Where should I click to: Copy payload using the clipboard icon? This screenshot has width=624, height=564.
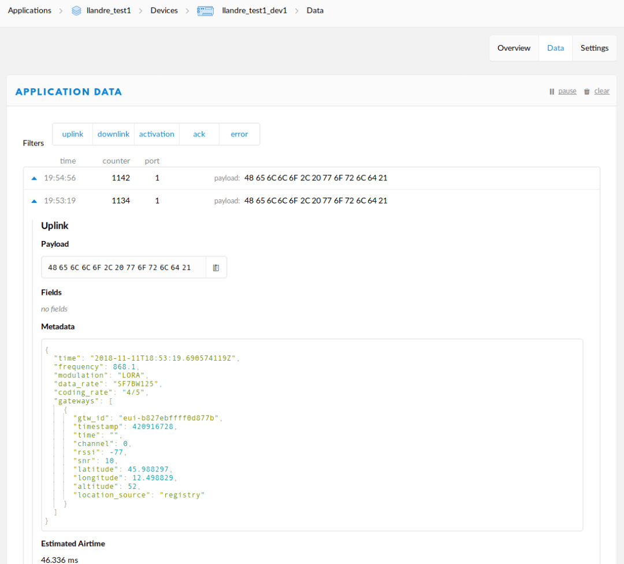tap(216, 268)
